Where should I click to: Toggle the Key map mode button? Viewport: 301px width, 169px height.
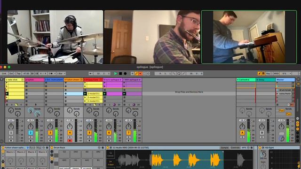[268, 73]
